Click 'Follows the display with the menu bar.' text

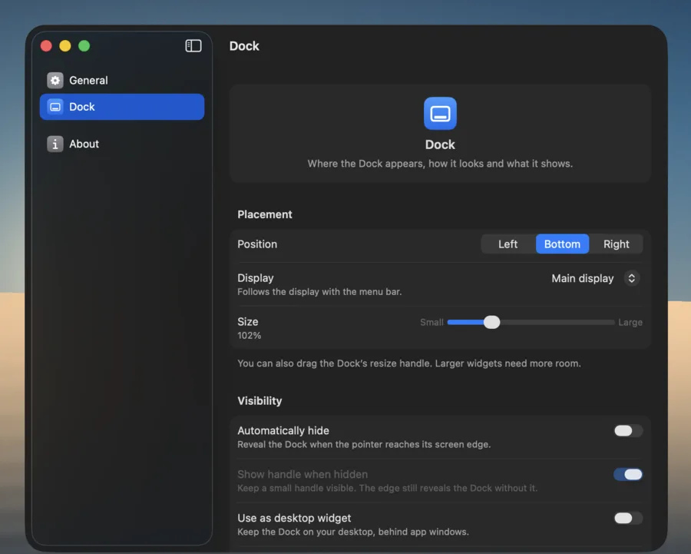coord(319,291)
